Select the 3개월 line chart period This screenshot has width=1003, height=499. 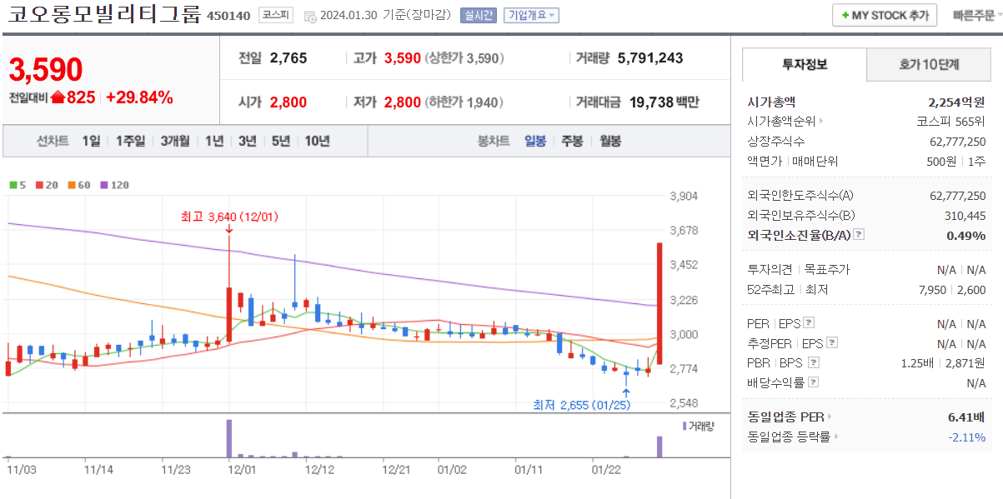[175, 141]
